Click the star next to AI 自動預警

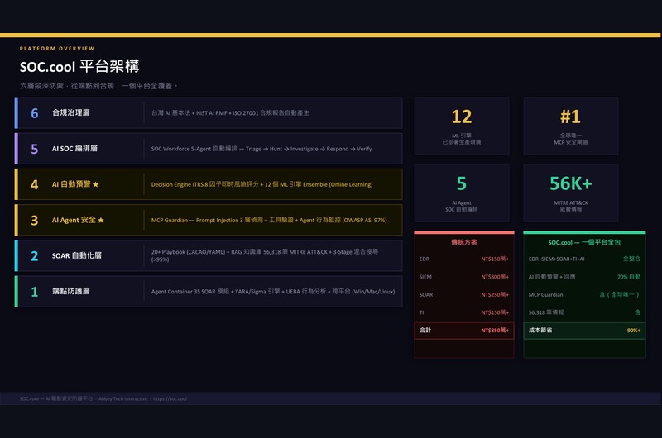[95, 184]
